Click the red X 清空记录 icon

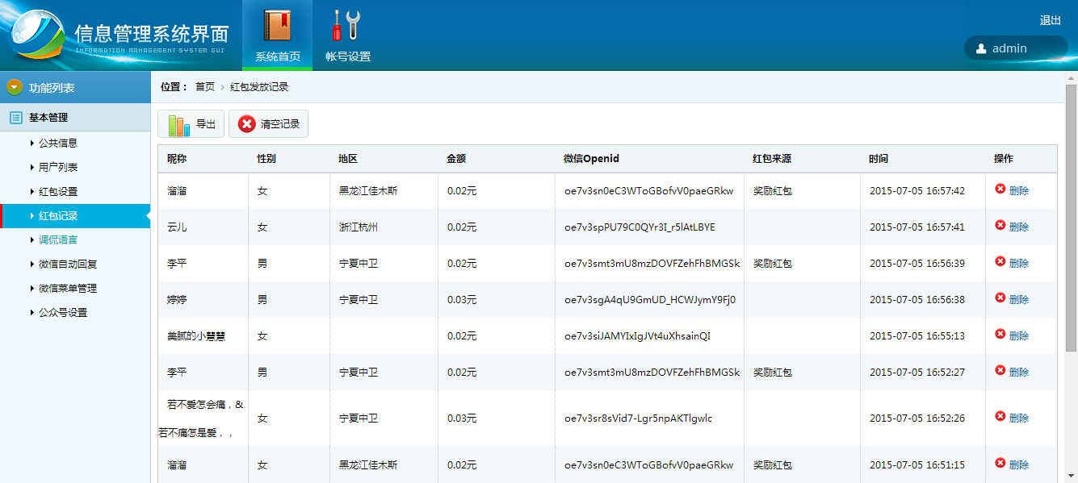[x=247, y=124]
